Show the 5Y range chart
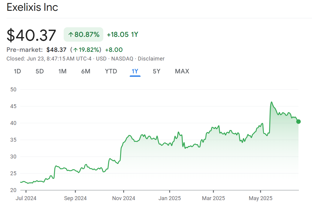312x207 pixels. coord(156,71)
